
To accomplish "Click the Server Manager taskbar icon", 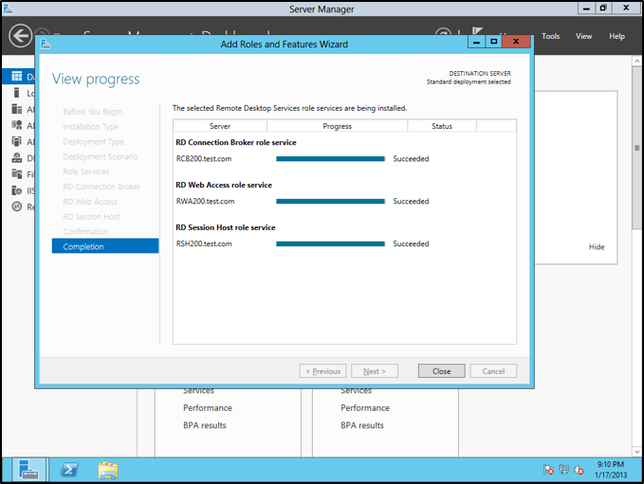I will [x=29, y=470].
